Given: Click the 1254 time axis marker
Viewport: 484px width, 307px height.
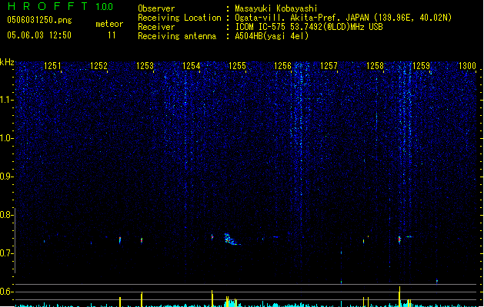Looking at the screenshot, I should click(191, 66).
